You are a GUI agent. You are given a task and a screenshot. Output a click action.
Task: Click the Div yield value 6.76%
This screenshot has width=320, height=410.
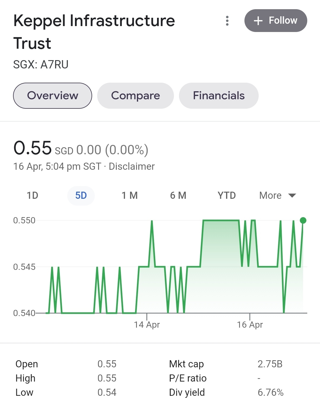pyautogui.click(x=271, y=393)
